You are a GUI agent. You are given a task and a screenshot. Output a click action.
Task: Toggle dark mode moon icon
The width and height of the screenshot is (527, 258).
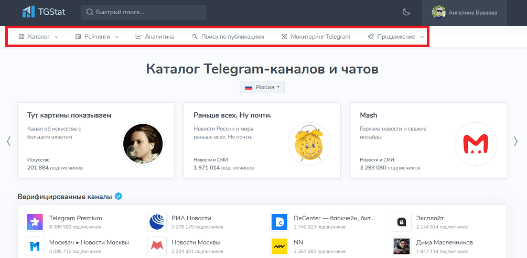tap(406, 13)
